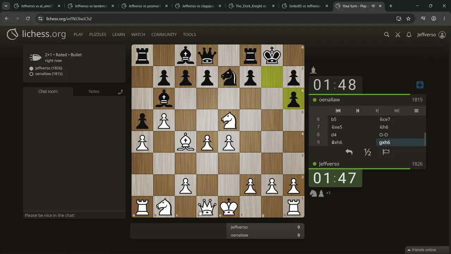This screenshot has width=451, height=254.
Task: Click the black king on g8
Action: click(x=272, y=55)
